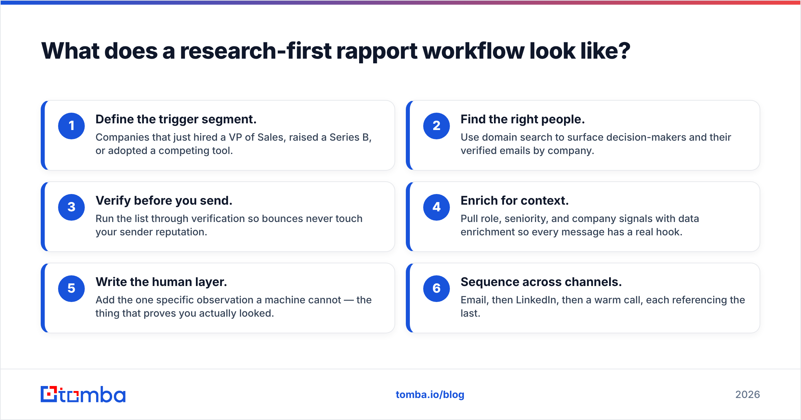Click the number 2 circle badge

click(x=437, y=126)
